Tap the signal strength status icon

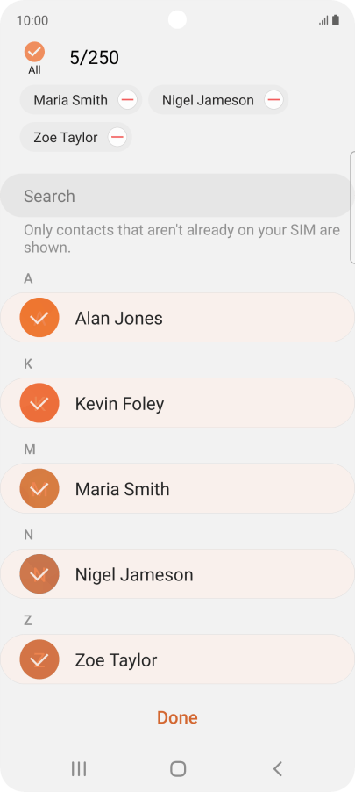tap(323, 21)
